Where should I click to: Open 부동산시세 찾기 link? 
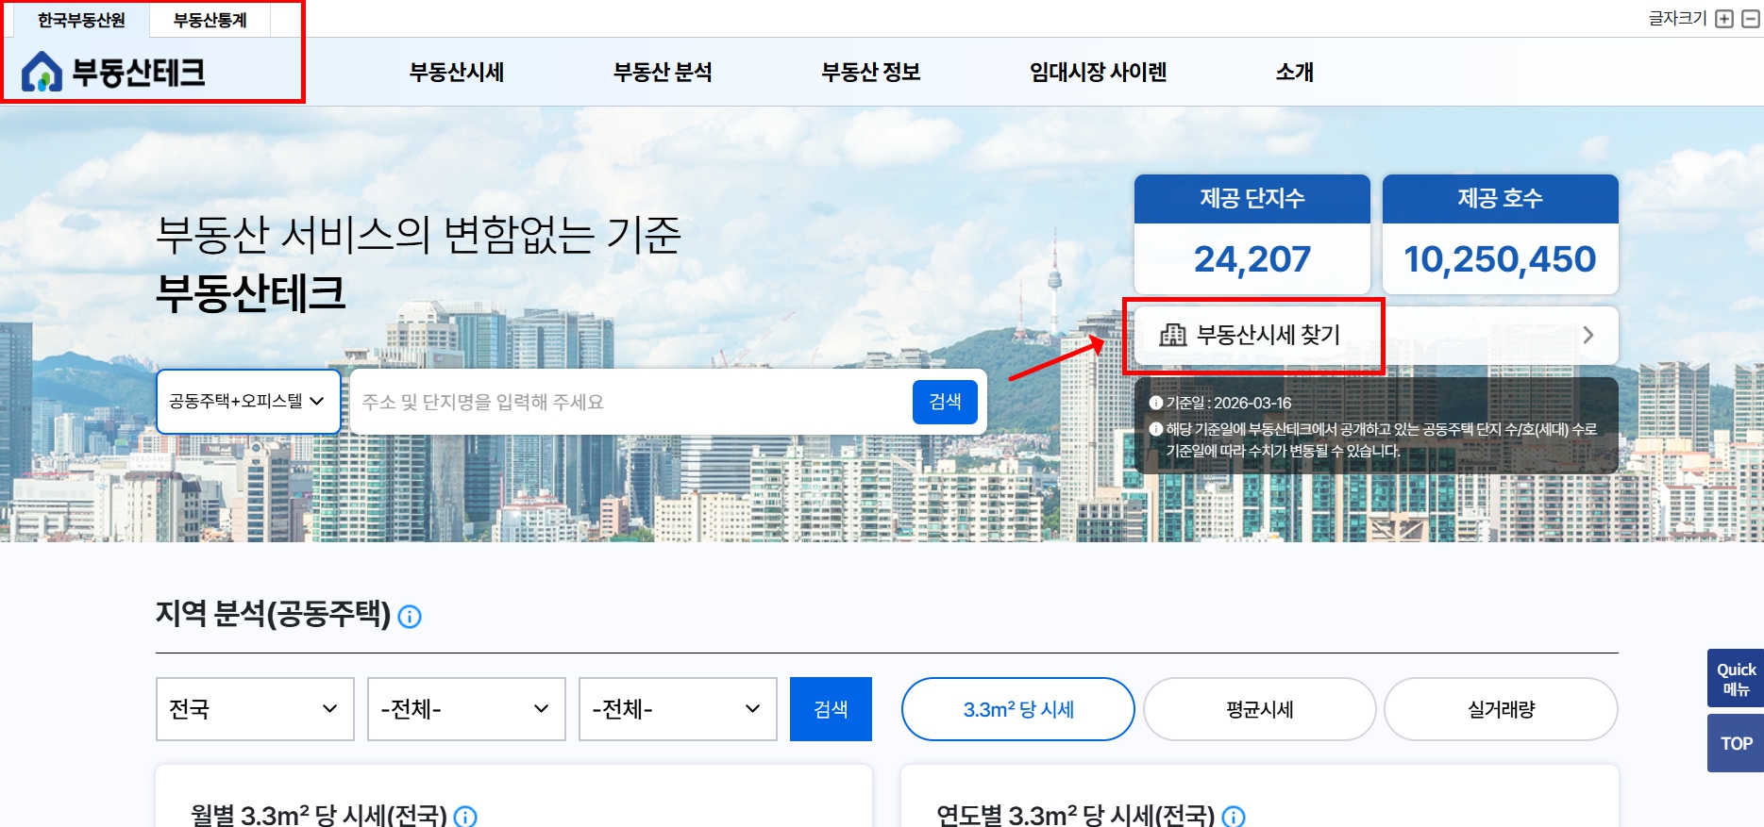1376,335
